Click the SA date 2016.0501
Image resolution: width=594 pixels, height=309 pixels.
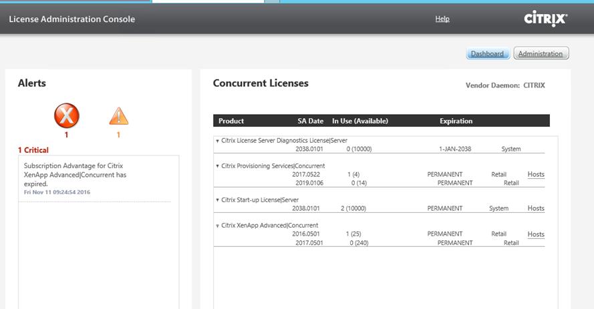tap(306, 234)
